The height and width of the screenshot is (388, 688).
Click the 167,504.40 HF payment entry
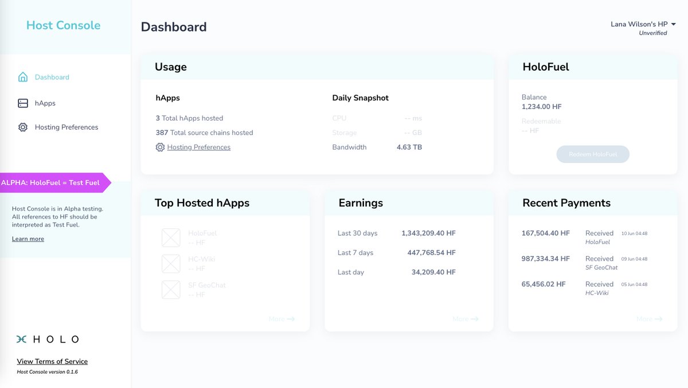coord(546,234)
